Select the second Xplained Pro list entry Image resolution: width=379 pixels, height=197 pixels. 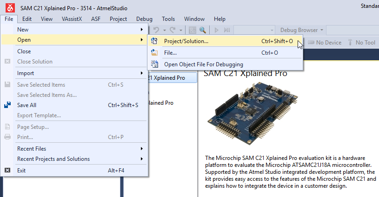pyautogui.click(x=161, y=103)
